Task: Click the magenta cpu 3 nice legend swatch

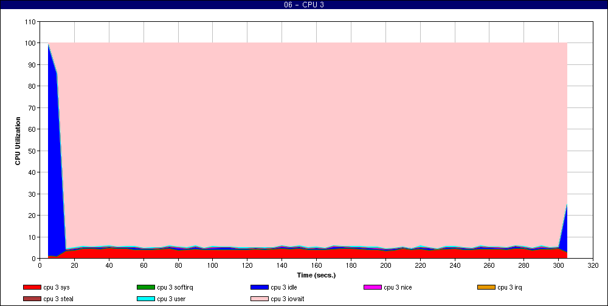Action: [x=373, y=287]
